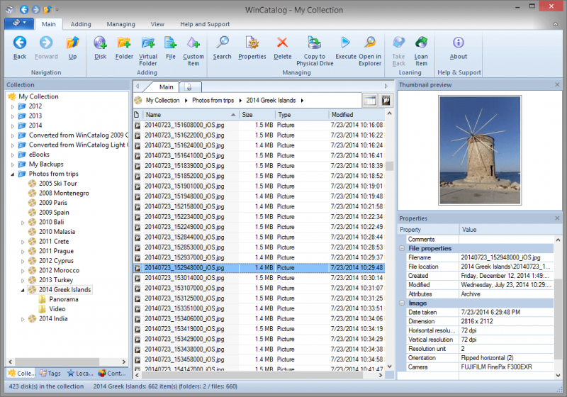The image size is (567, 397).
Task: Collapse the 2014 Greek Islands node
Action: (23, 291)
